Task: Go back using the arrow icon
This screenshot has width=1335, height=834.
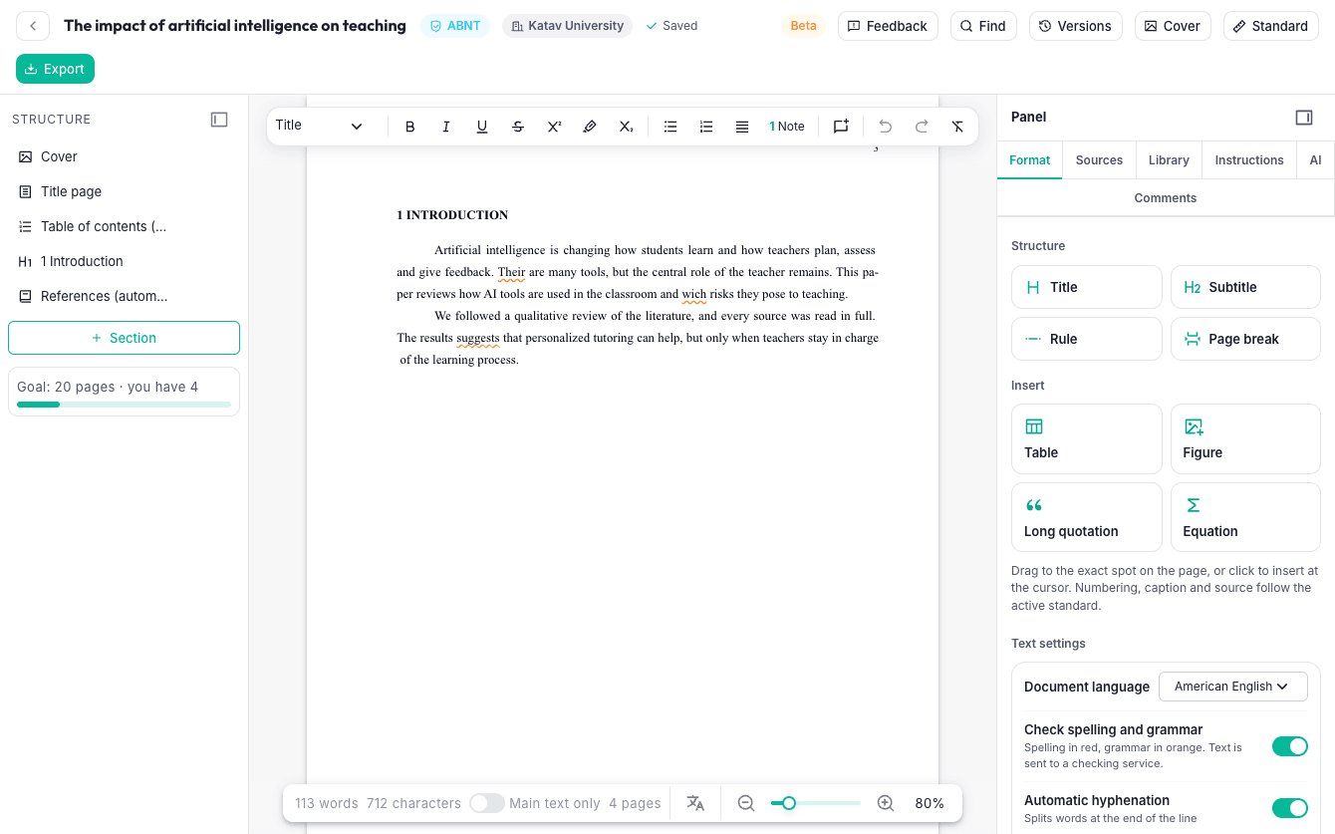Action: [33, 26]
